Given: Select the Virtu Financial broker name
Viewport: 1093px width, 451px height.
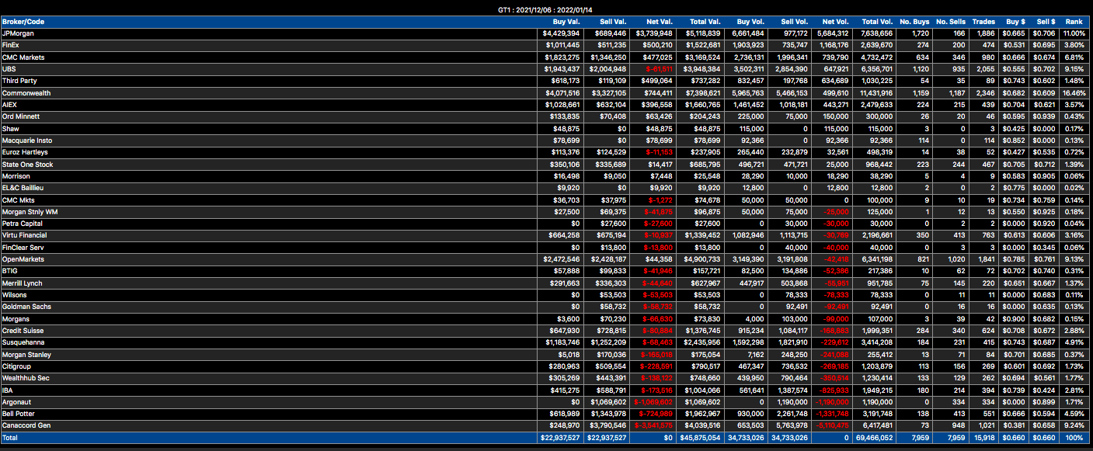Looking at the screenshot, I should (x=24, y=235).
